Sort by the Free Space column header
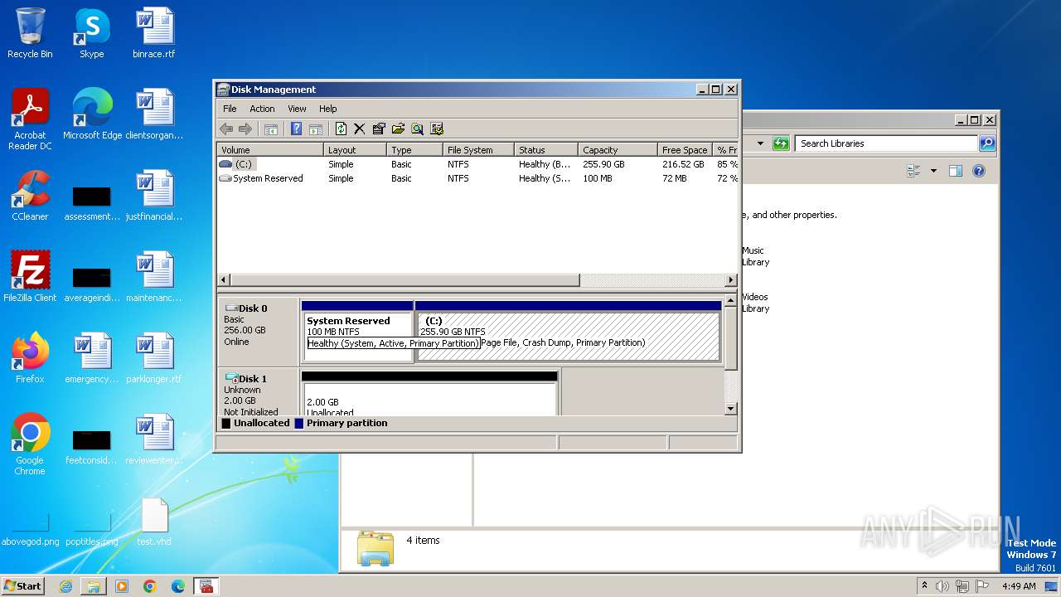The image size is (1061, 597). pyautogui.click(x=685, y=150)
